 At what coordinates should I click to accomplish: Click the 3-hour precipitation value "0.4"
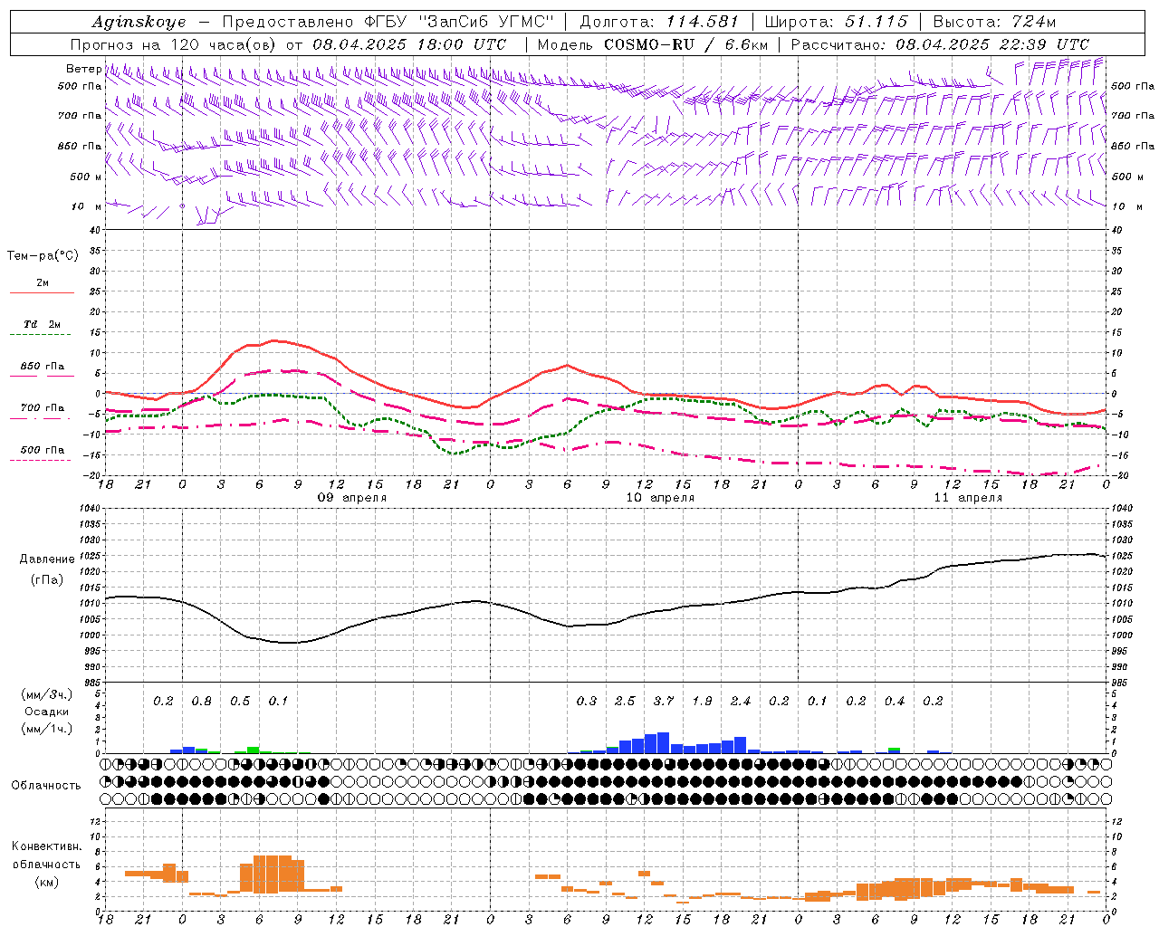click(895, 701)
